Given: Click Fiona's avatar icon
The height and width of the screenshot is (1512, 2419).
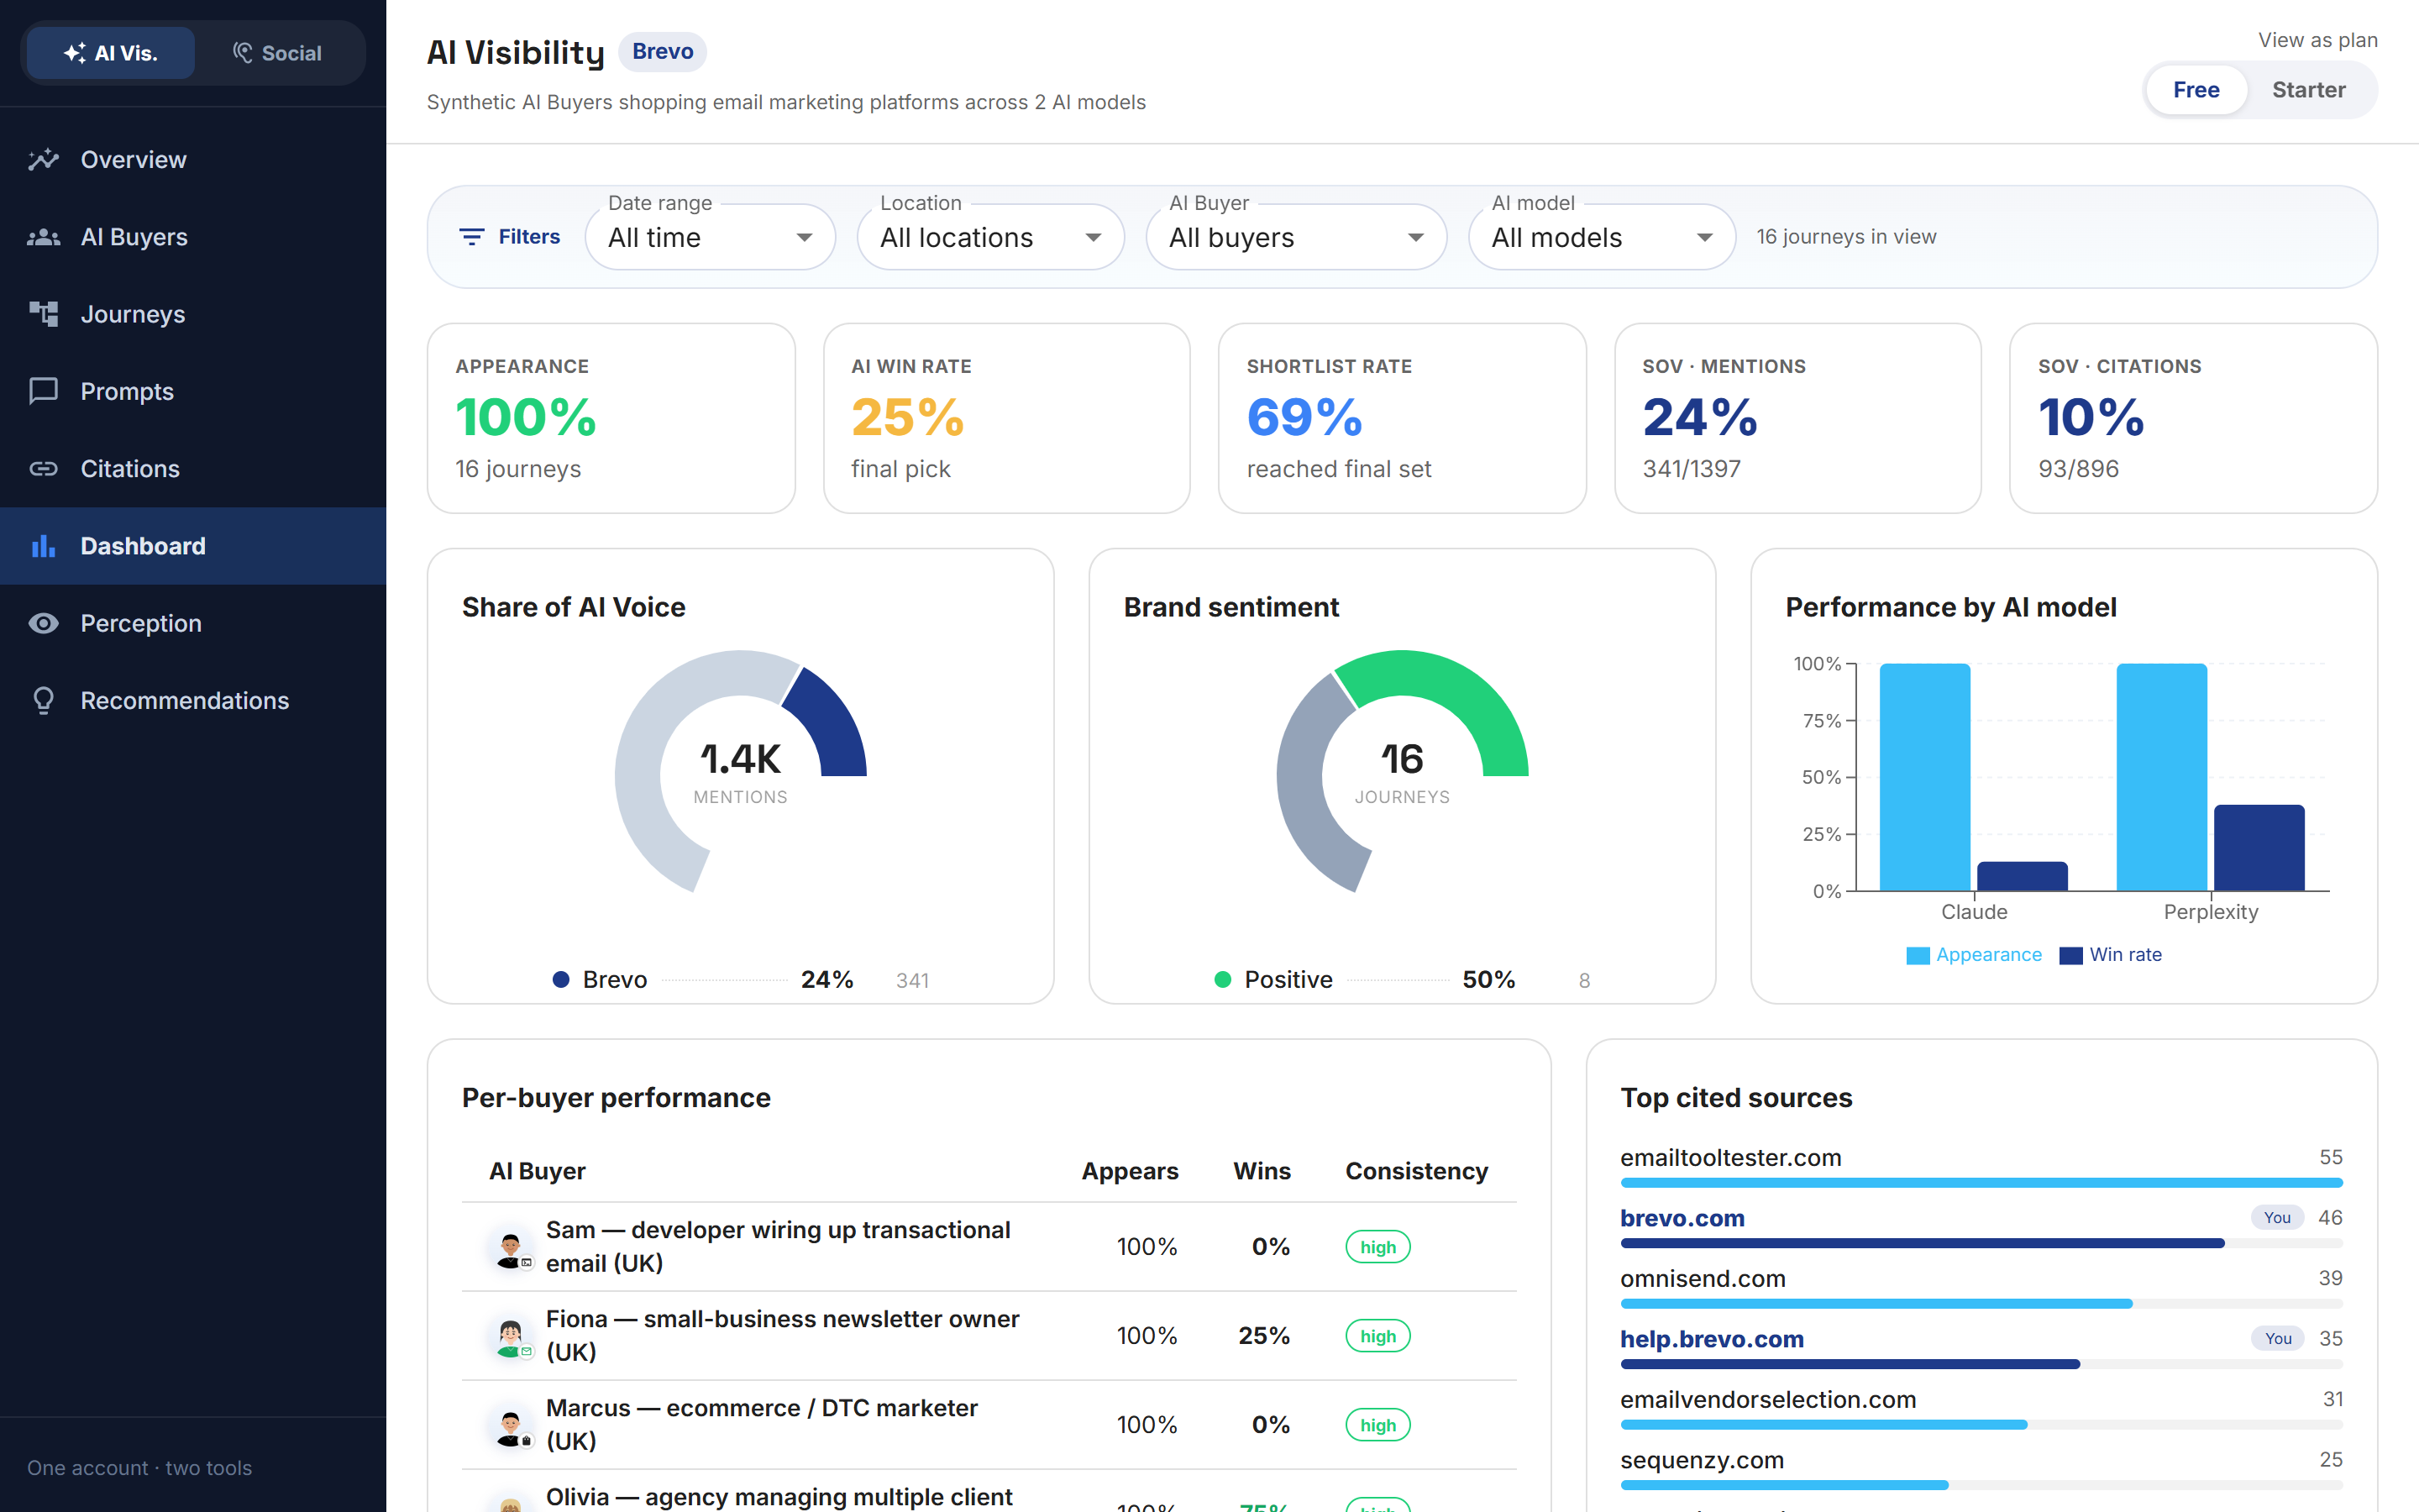Looking at the screenshot, I should tap(511, 1336).
